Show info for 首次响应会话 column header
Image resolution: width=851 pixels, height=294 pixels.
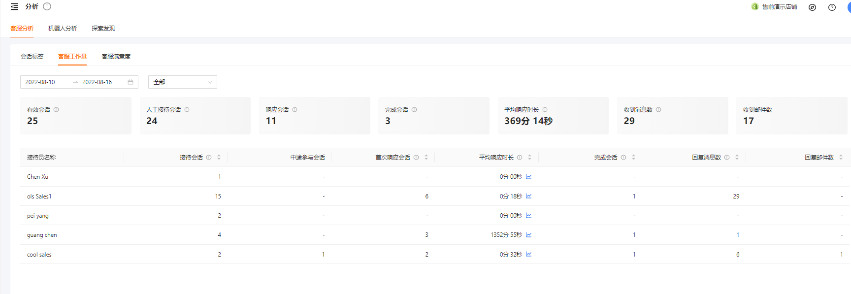click(416, 158)
